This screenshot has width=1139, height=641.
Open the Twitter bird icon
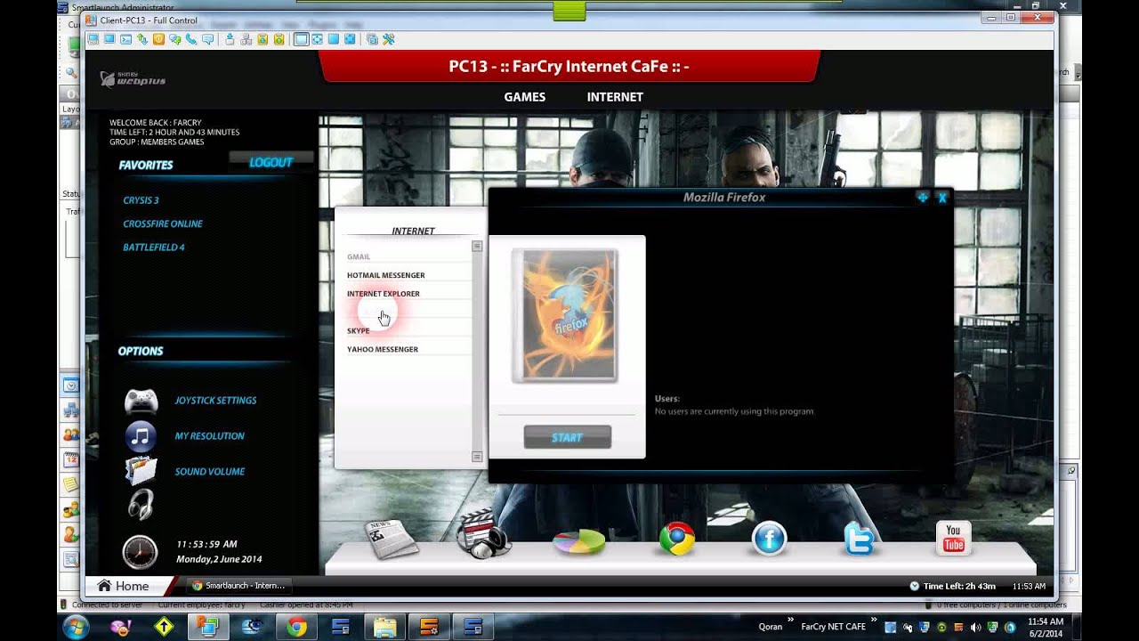860,539
